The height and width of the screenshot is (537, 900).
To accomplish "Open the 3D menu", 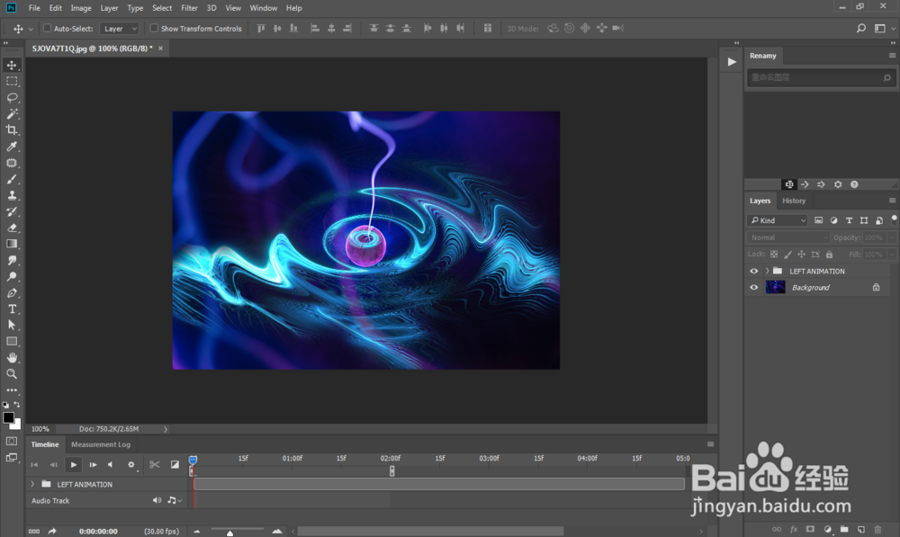I will [211, 8].
